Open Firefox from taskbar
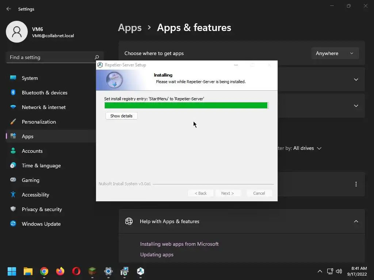The image size is (374, 280). pos(60,271)
